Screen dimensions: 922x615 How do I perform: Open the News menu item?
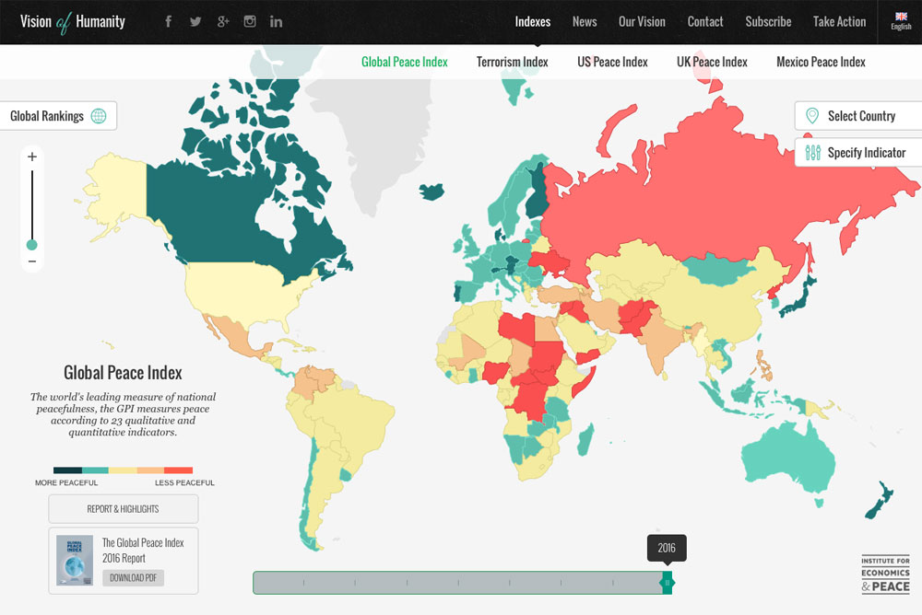[x=585, y=22]
